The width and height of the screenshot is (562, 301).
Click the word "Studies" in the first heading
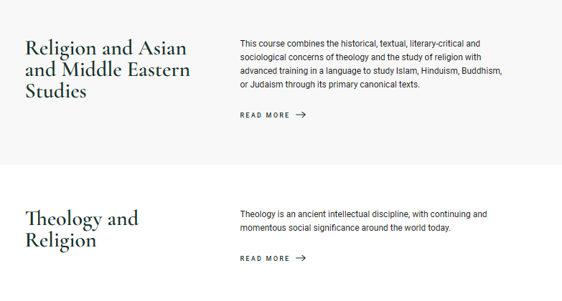pyautogui.click(x=56, y=91)
